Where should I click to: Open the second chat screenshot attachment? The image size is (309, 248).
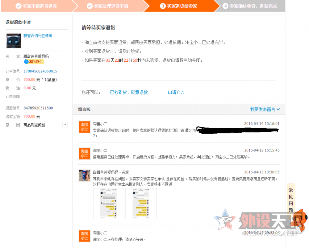click(x=141, y=203)
